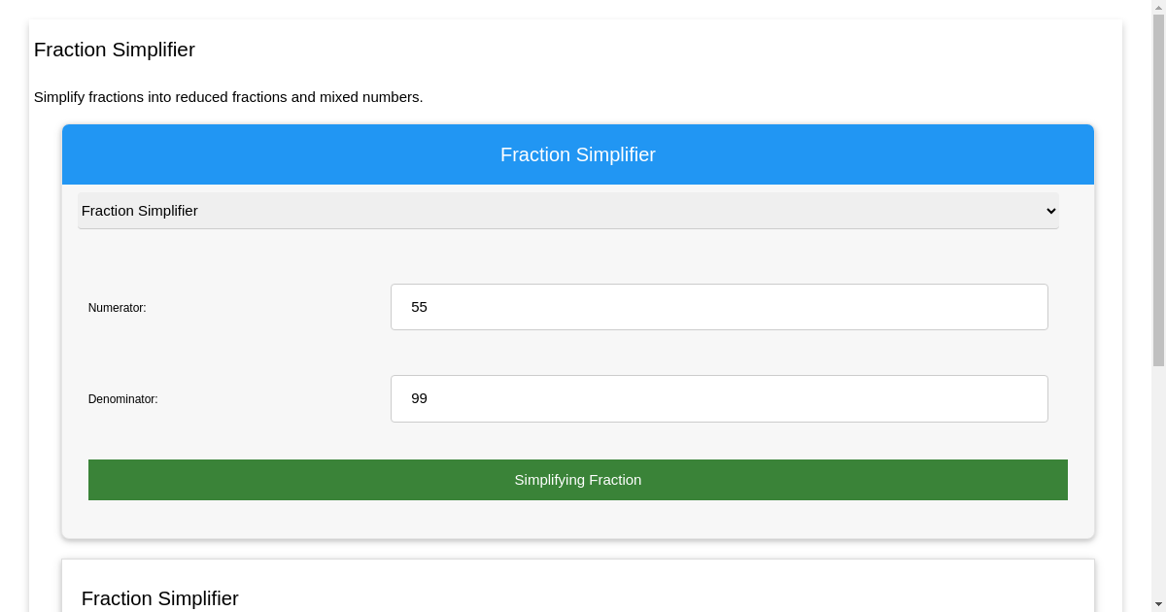The height and width of the screenshot is (612, 1166).
Task: Click the page description about reduced fractions
Action: point(228,97)
